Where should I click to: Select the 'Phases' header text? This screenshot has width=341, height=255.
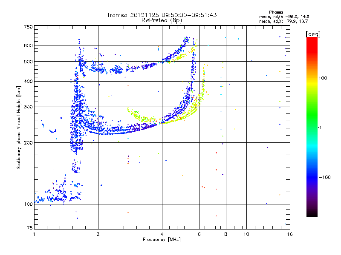(276, 12)
